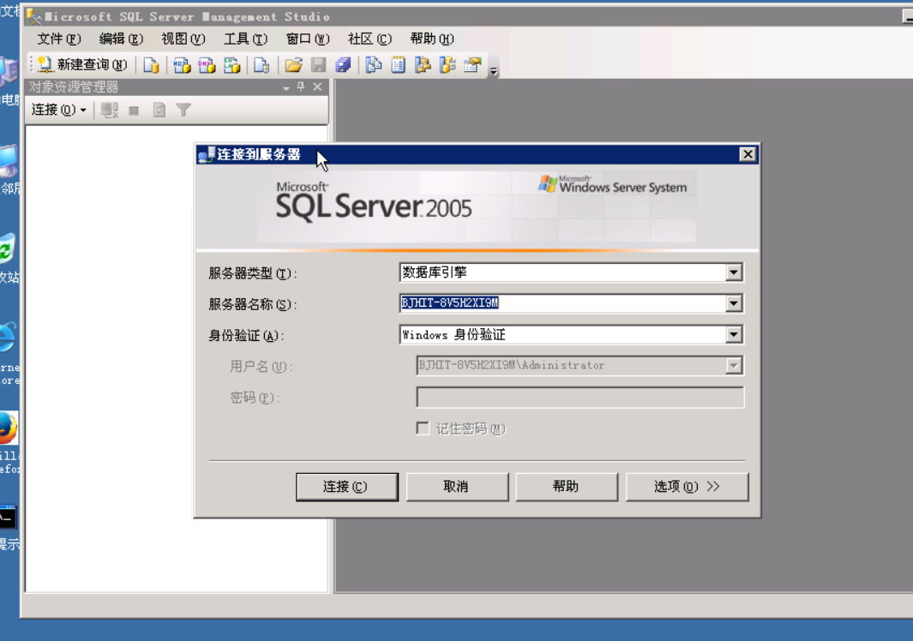Click the Options (选项) >> button
This screenshot has width=913, height=641.
[687, 487]
